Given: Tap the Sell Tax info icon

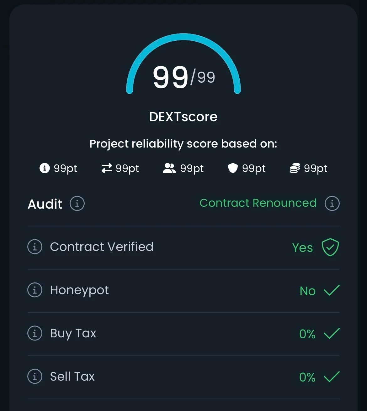Looking at the screenshot, I should pyautogui.click(x=35, y=377).
